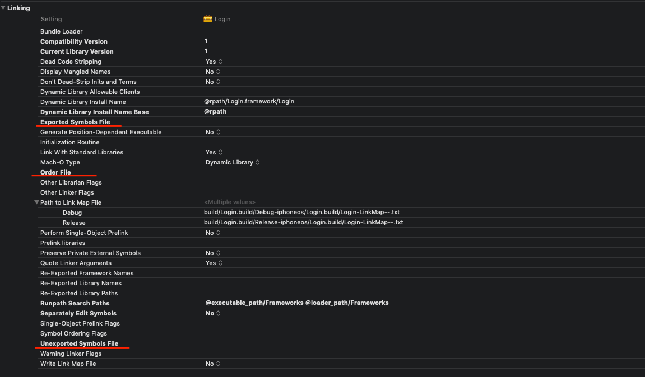
Task: Select the Other Linker Flags row
Action: tap(67, 192)
